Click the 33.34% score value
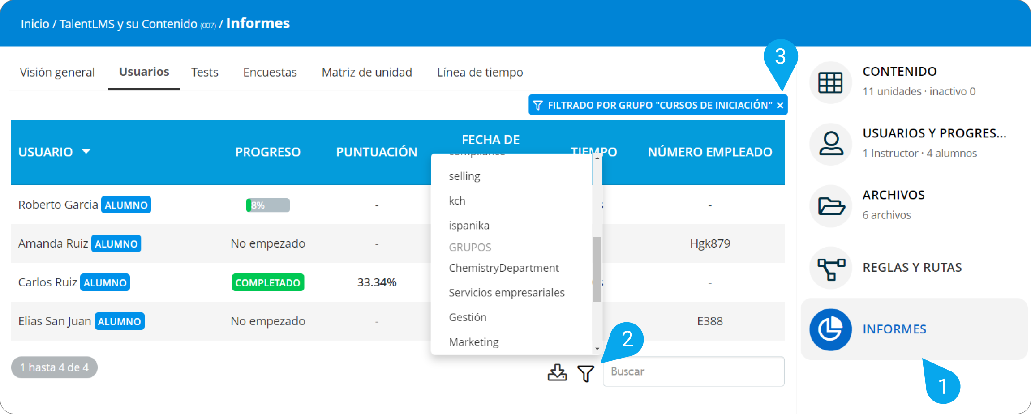 pyautogui.click(x=377, y=282)
